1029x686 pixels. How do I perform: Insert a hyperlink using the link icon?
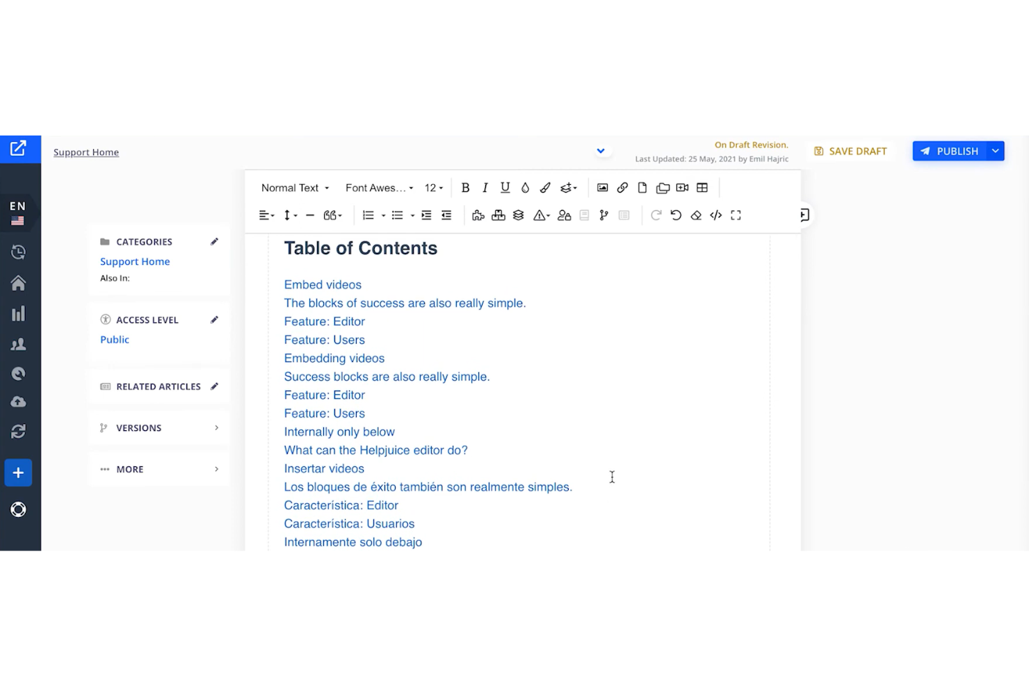coord(622,187)
